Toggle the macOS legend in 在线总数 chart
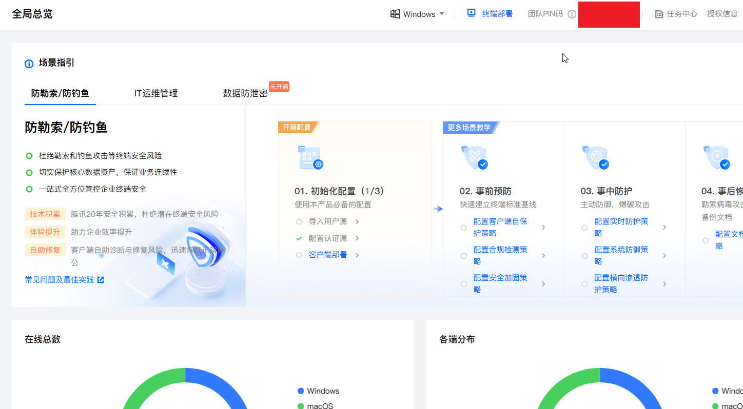Image resolution: width=743 pixels, height=409 pixels. [315, 406]
